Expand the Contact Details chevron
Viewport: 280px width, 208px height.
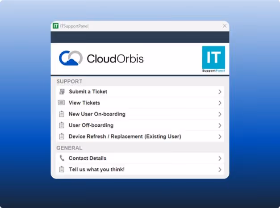pyautogui.click(x=220, y=158)
